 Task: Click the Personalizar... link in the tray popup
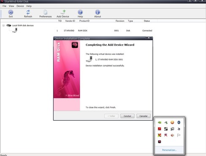[169, 150]
